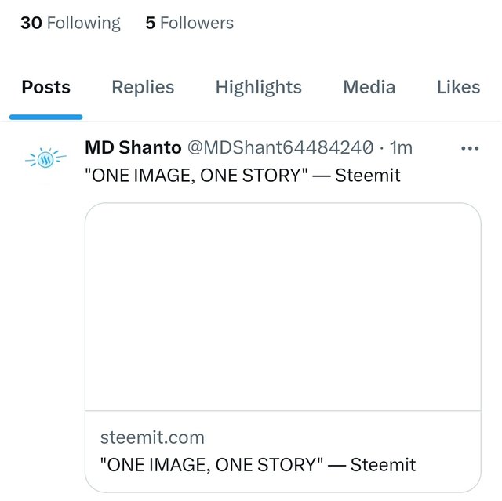The image size is (502, 501).
Task: Click the blue indicator under Posts
Action: click(x=45, y=117)
